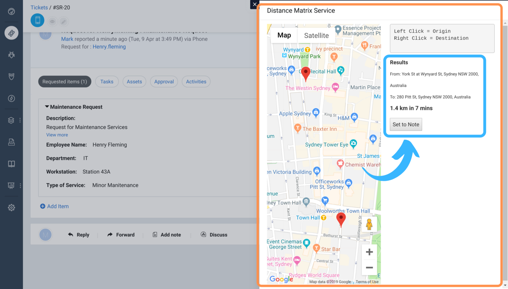508x289 pixels.
Task: Activate Street View with the Pegman figure
Action: click(369, 224)
